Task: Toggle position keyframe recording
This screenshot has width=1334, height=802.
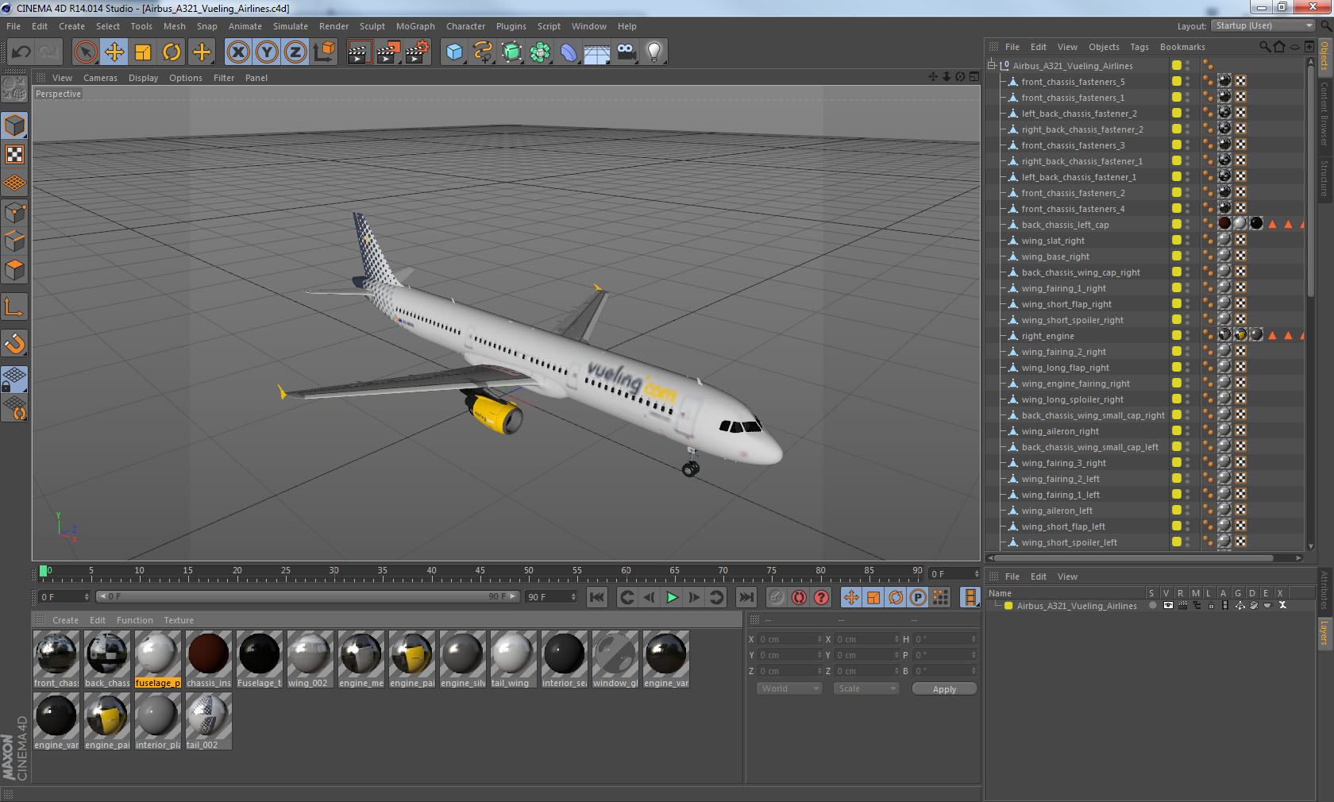Action: [x=851, y=597]
